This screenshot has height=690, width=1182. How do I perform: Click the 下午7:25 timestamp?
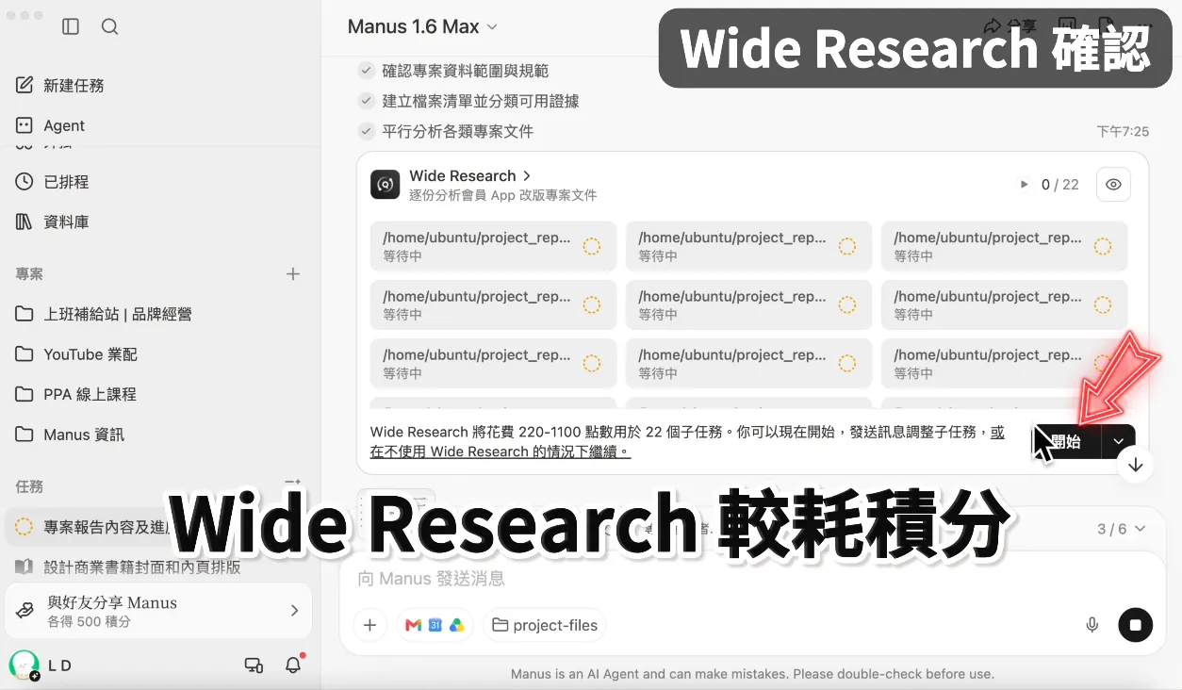1123,132
